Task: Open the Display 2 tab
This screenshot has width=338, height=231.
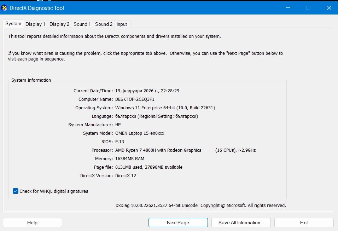Action: (59, 24)
